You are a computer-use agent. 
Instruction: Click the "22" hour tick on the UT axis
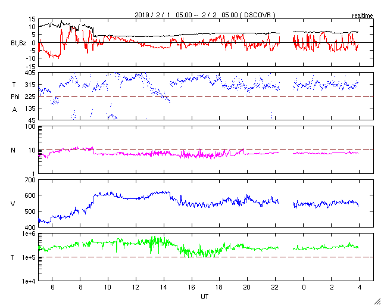point(275,288)
